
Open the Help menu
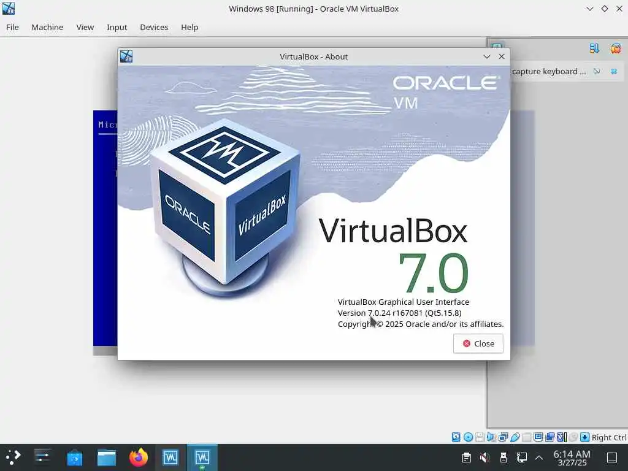pos(190,27)
